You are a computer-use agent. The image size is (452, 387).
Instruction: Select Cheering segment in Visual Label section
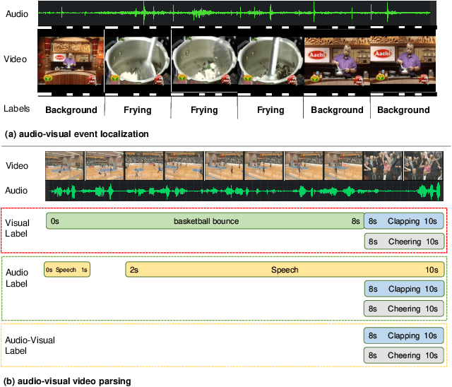(404, 242)
